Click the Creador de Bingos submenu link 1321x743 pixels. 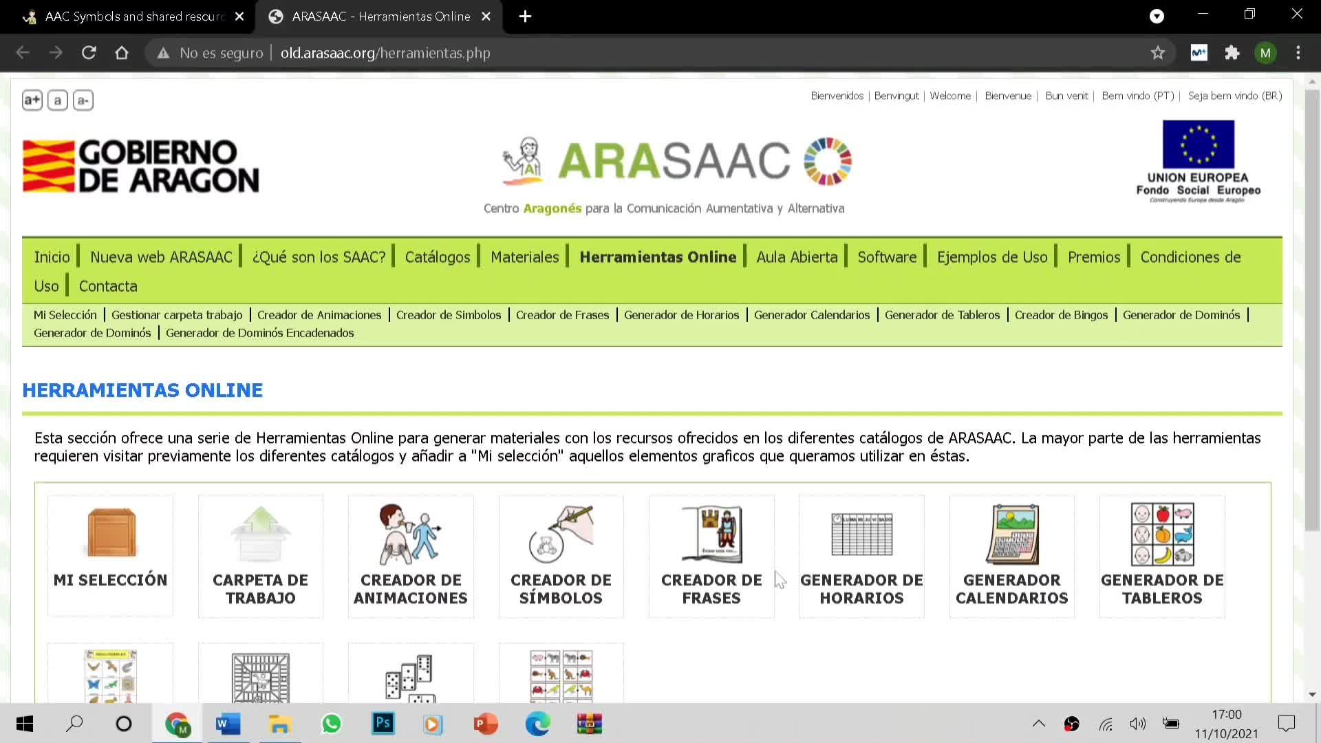click(x=1061, y=315)
